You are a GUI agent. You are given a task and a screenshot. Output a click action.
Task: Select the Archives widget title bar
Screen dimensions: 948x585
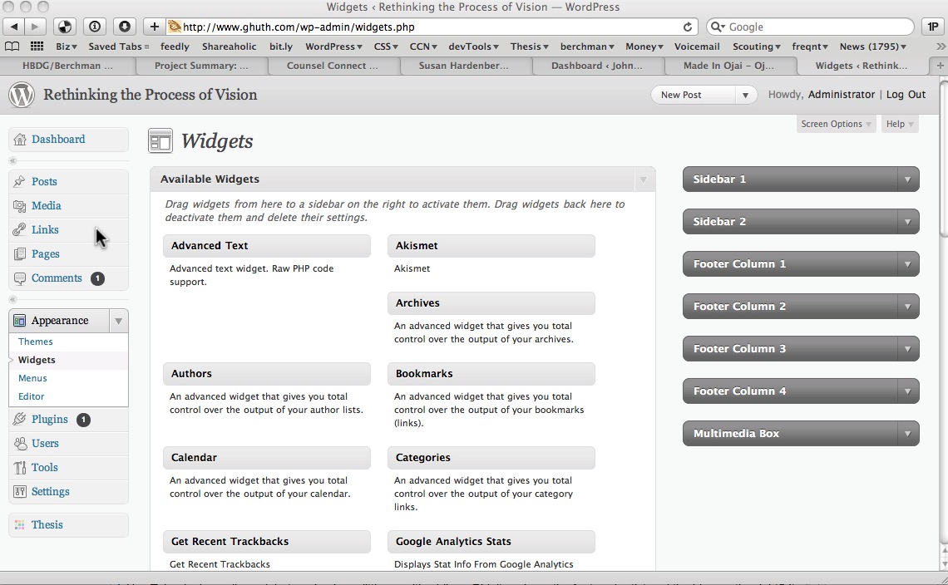coord(491,303)
